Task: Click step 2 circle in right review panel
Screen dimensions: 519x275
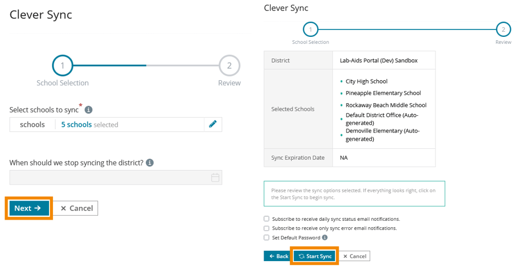Action: [x=503, y=29]
